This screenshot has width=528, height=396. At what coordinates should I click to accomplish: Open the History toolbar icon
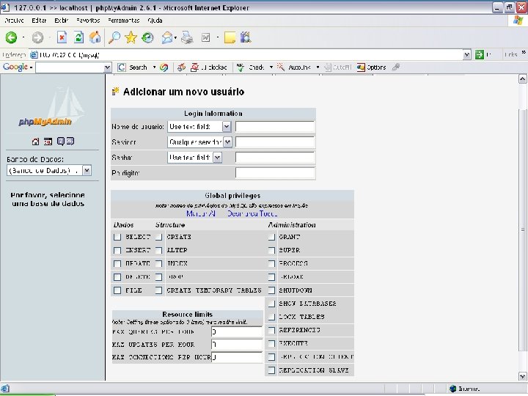click(147, 37)
